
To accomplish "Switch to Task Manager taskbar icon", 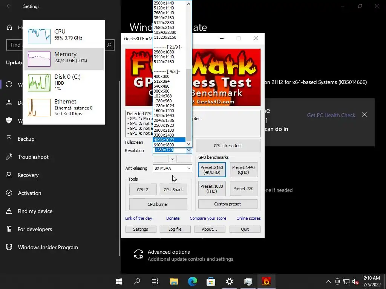I will coord(248,281).
